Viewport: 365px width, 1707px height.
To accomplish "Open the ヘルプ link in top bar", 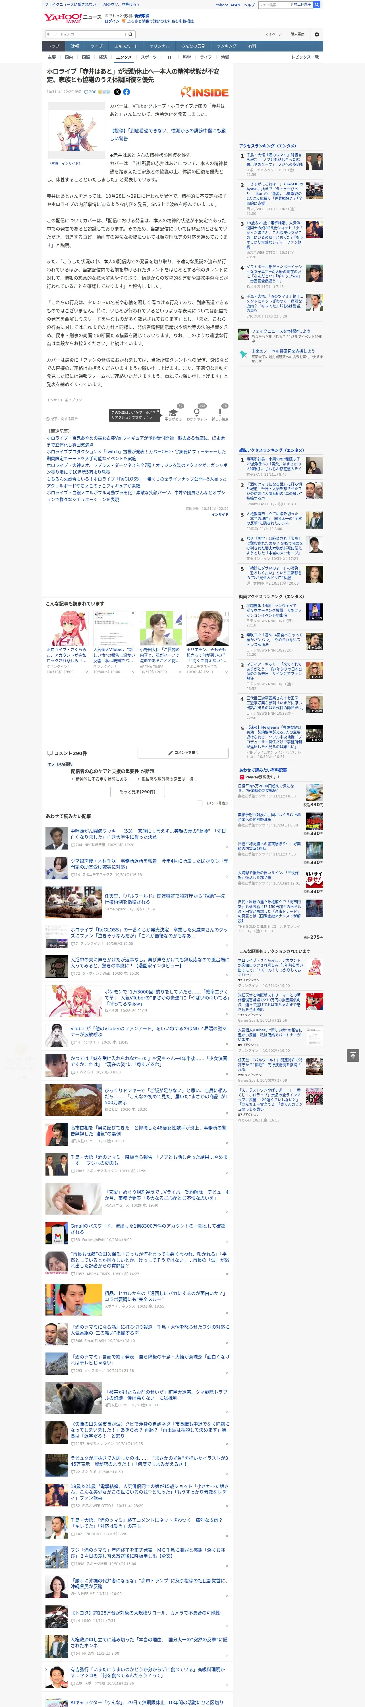I will (249, 5).
